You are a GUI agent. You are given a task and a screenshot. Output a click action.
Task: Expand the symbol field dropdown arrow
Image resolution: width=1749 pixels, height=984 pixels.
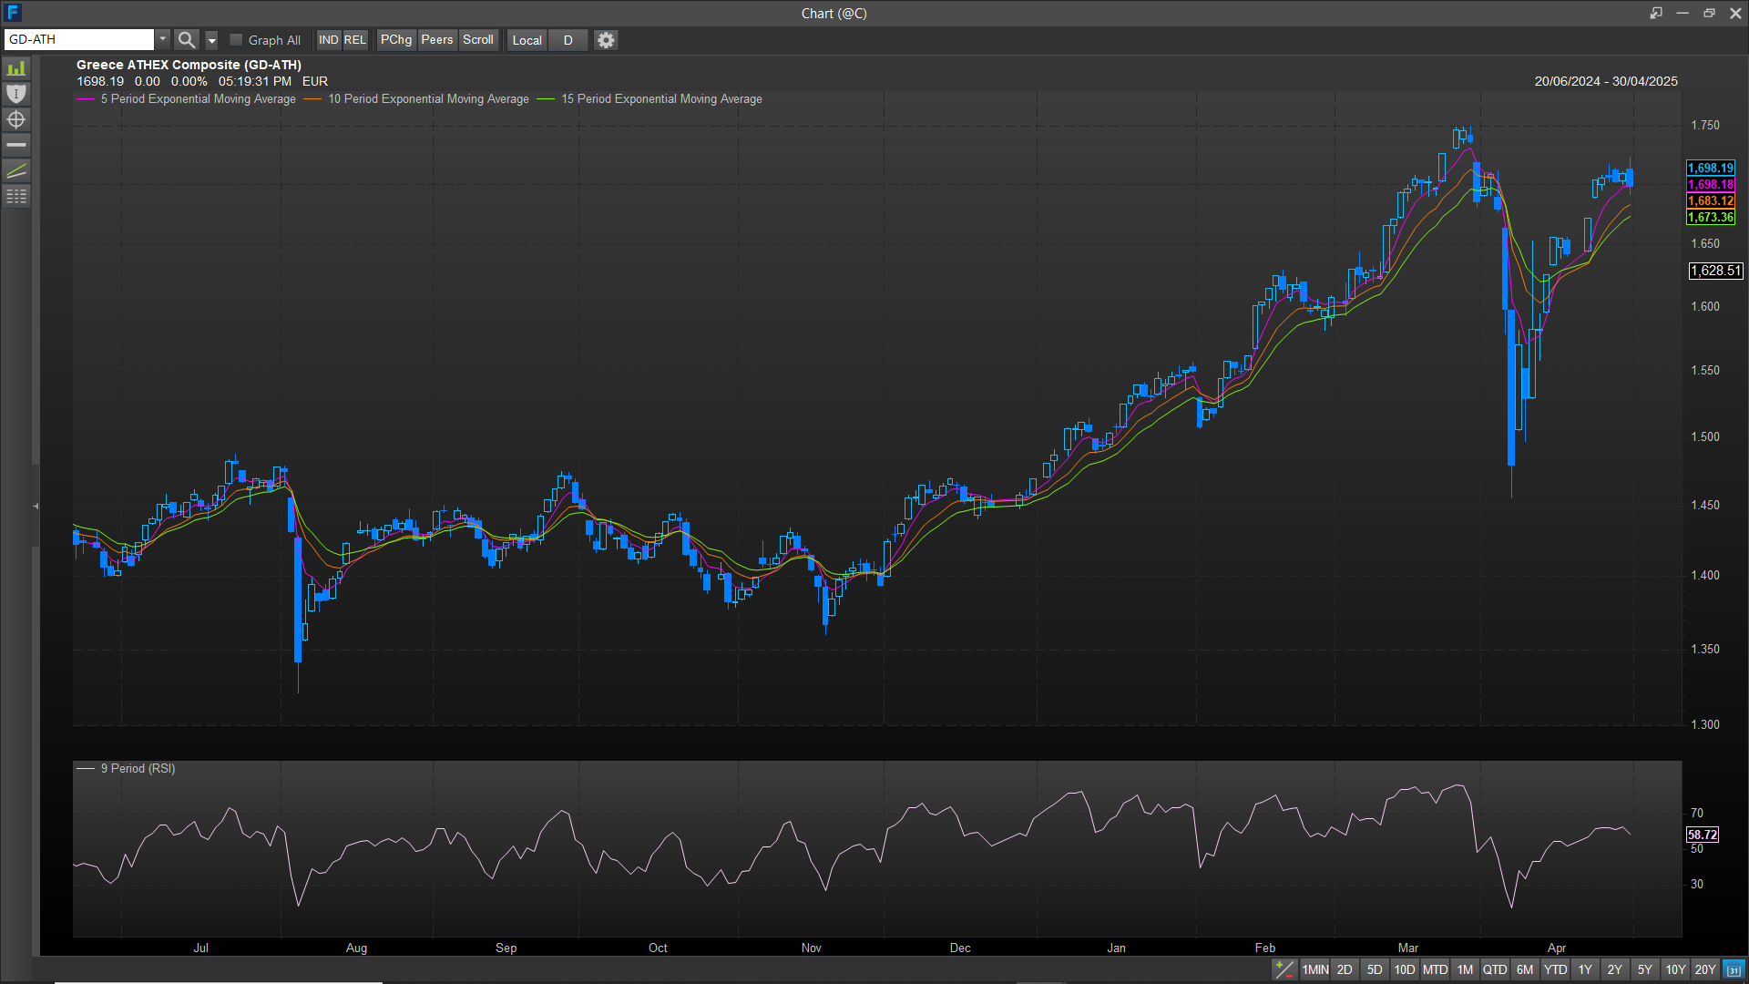pyautogui.click(x=162, y=39)
